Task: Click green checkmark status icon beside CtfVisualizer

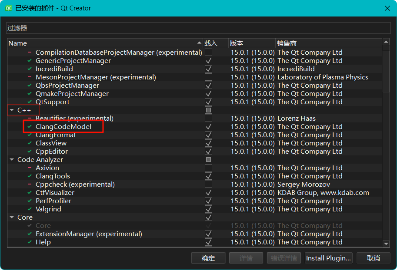Action: [30, 193]
